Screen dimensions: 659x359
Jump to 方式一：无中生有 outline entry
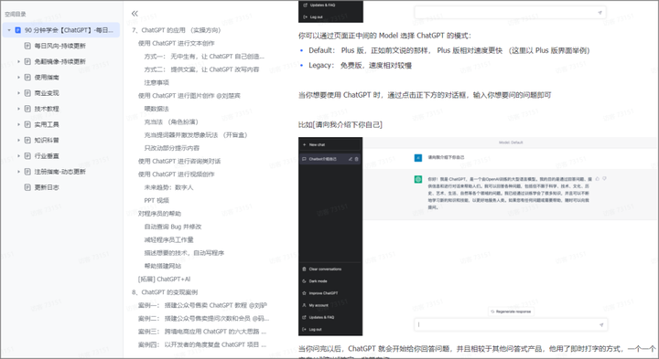click(204, 57)
